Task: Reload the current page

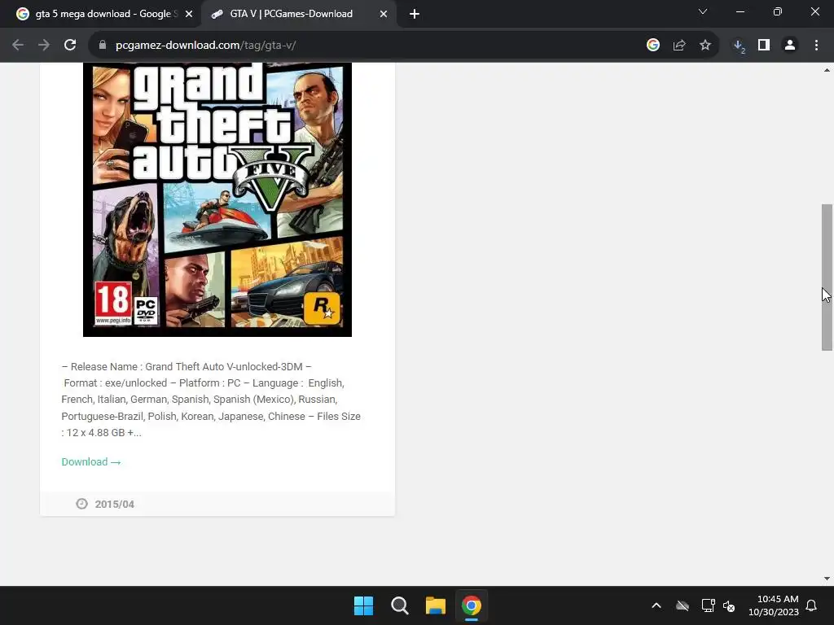Action: [x=70, y=46]
